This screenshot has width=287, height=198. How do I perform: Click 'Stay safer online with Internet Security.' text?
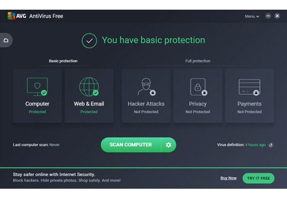54,175
